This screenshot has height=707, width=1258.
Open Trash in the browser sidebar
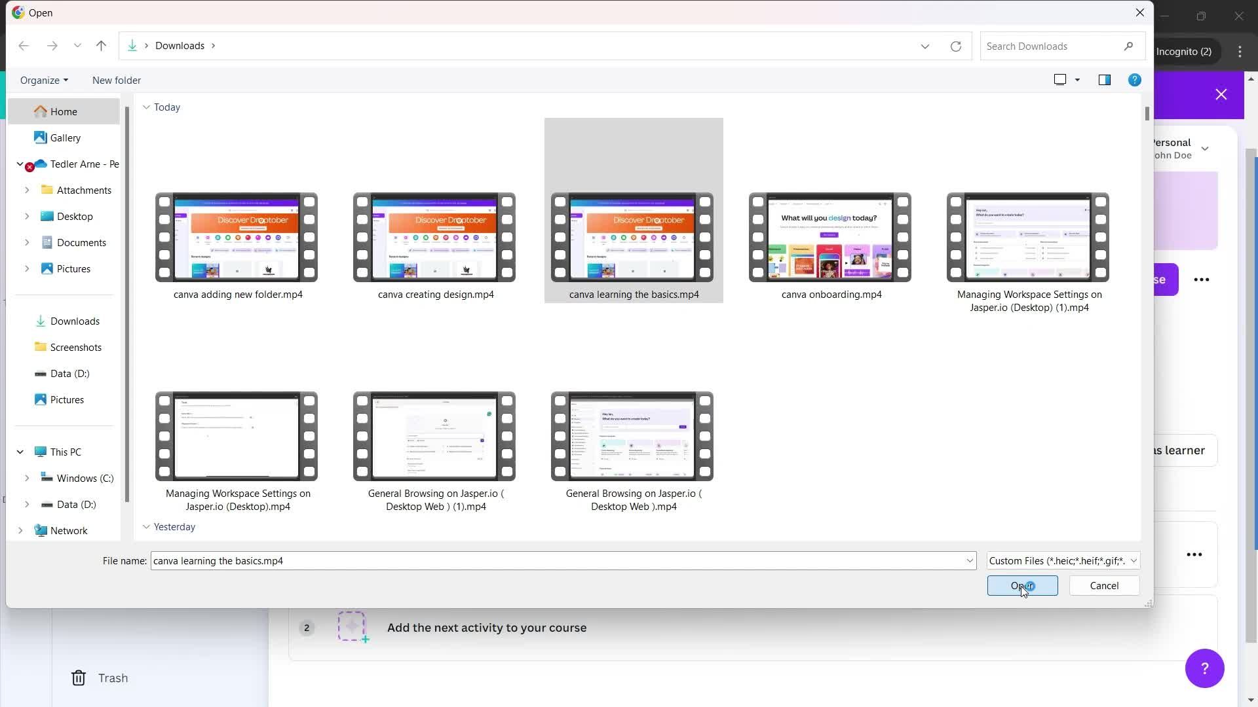100,678
